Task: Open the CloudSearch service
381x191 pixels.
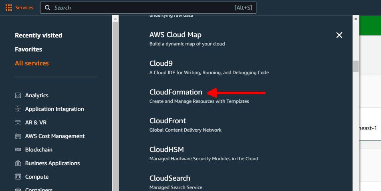Action: pyautogui.click(x=169, y=178)
